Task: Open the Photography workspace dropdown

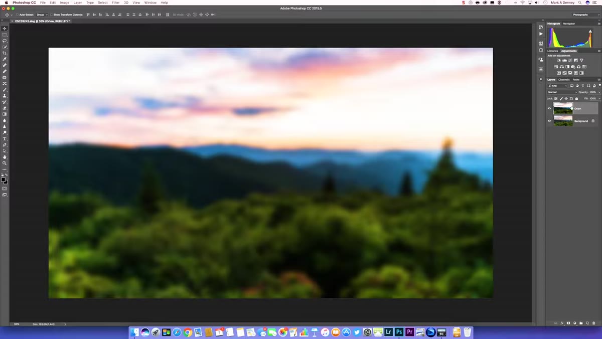Action: point(585,15)
